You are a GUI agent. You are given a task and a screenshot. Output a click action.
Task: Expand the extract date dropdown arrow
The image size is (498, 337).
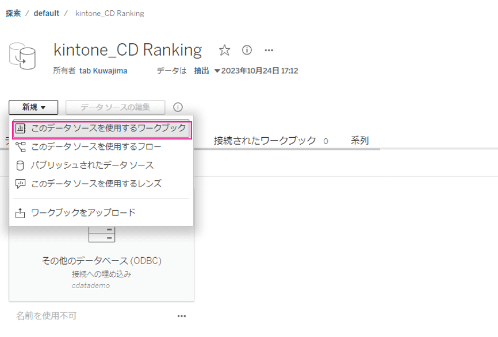217,71
